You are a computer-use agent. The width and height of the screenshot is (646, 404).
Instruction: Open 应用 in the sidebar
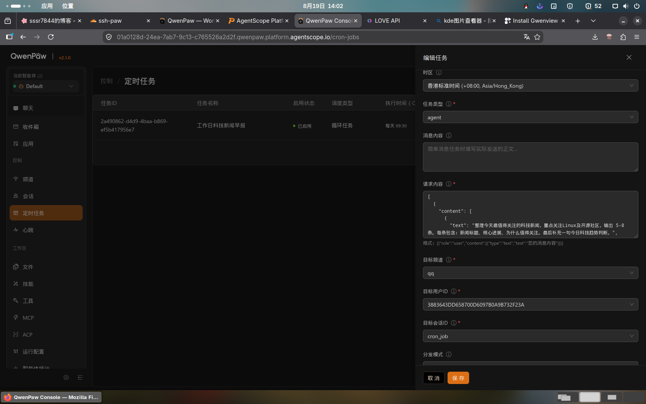pyautogui.click(x=46, y=144)
